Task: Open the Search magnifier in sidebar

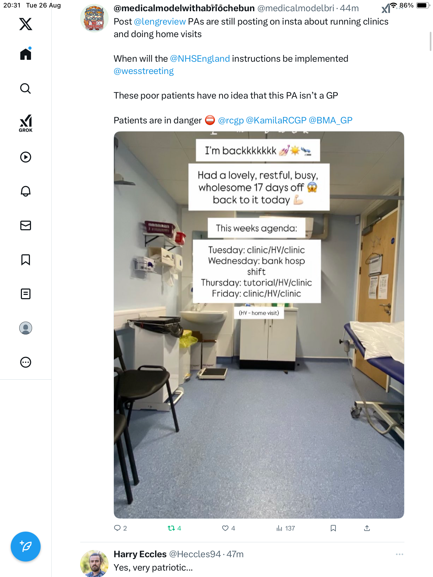Action: pos(26,88)
